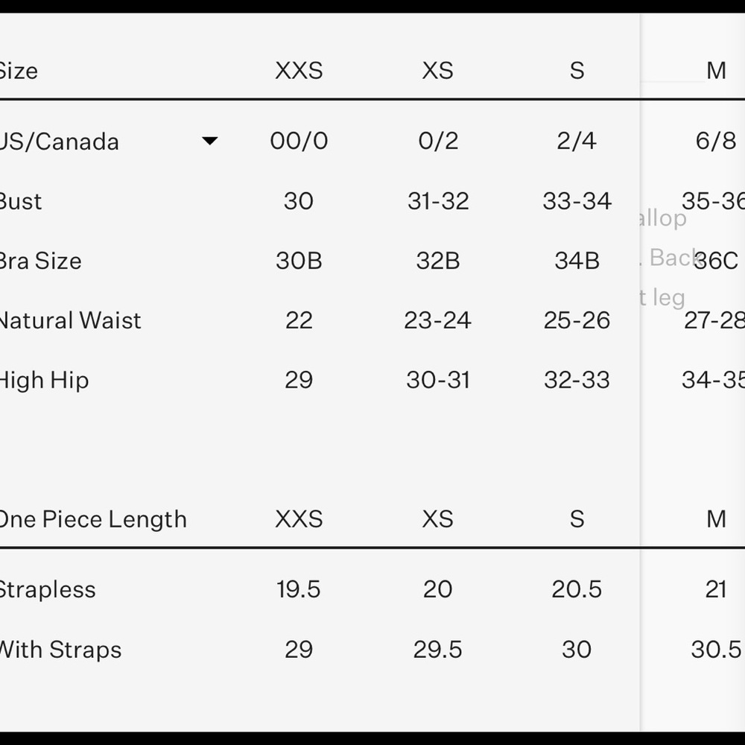Click the M size column header

pos(716,71)
